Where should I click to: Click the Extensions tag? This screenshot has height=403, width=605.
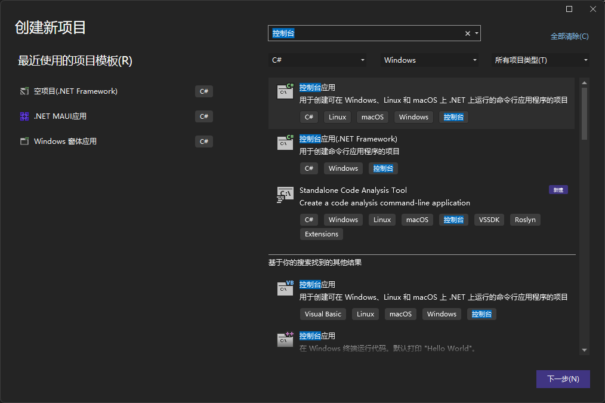click(x=322, y=234)
